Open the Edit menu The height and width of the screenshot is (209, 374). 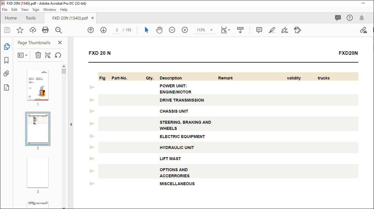click(x=14, y=10)
